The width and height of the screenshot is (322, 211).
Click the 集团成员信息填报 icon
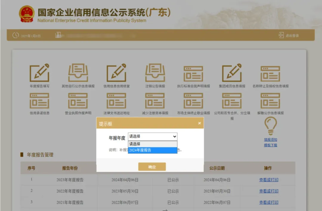coord(232,73)
